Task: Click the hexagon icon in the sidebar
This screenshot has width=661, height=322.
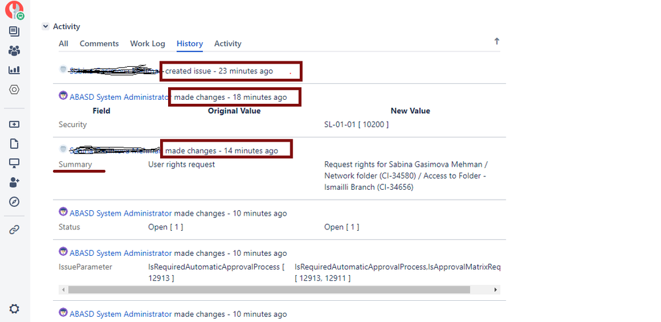Action: [15, 89]
